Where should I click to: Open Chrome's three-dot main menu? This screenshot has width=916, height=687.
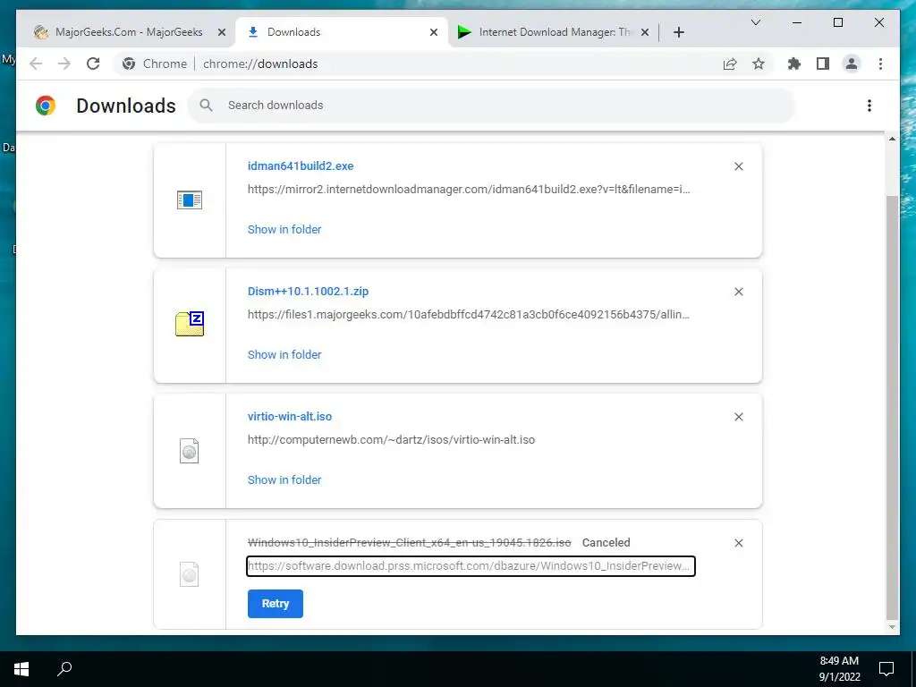point(880,64)
